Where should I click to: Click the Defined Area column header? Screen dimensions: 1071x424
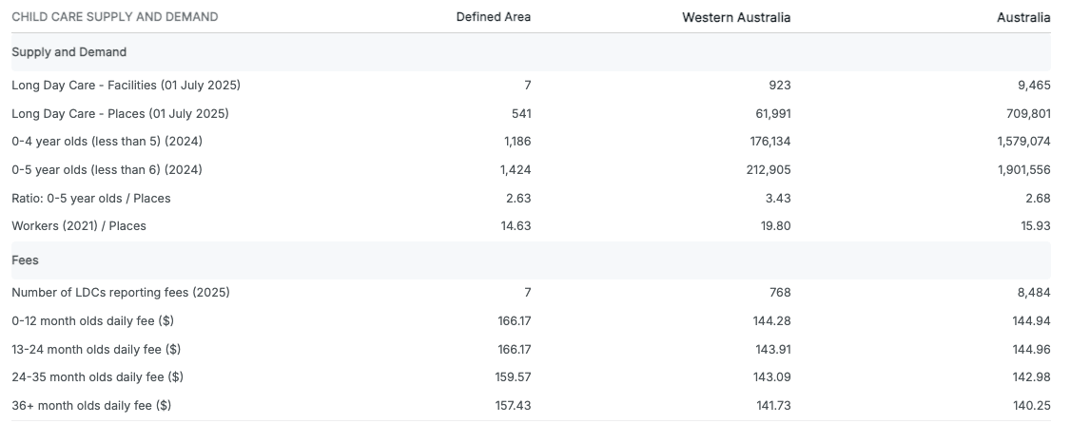pyautogui.click(x=493, y=17)
